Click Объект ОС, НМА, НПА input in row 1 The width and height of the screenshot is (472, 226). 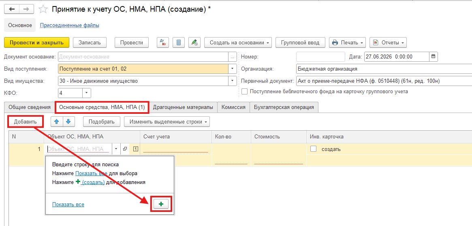tap(79, 149)
